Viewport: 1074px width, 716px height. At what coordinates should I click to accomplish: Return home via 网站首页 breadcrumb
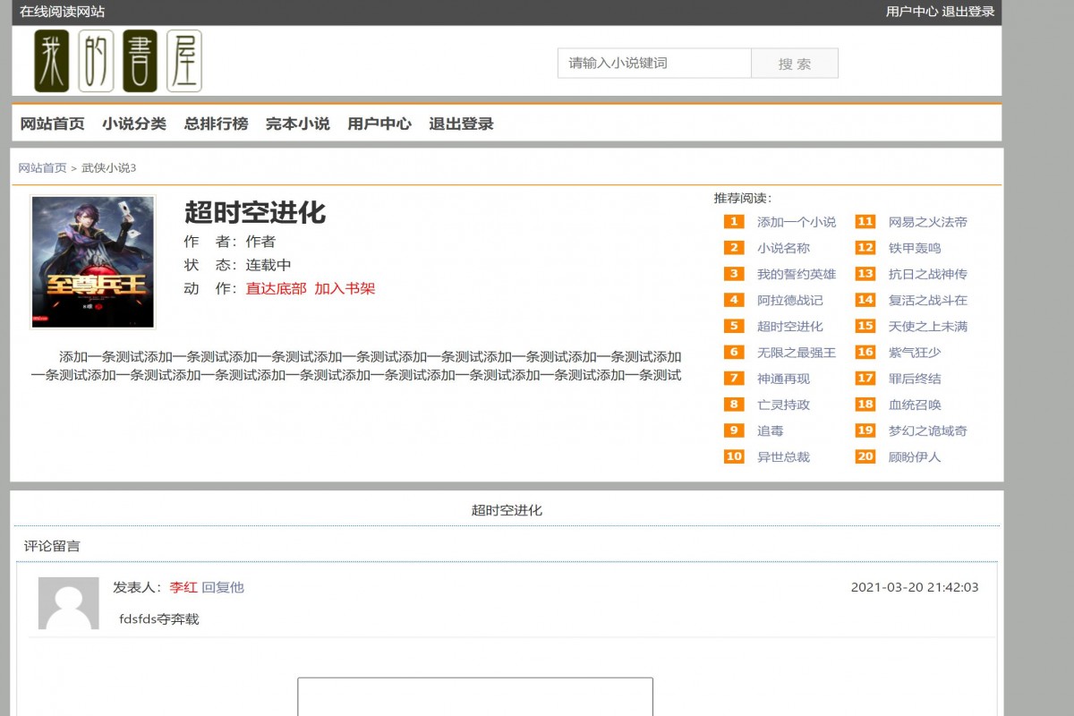41,167
